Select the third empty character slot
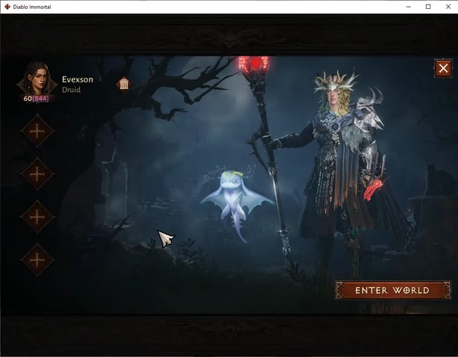The image size is (458, 357). 36,217
